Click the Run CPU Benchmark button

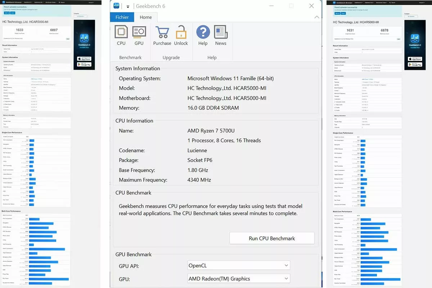click(x=272, y=238)
